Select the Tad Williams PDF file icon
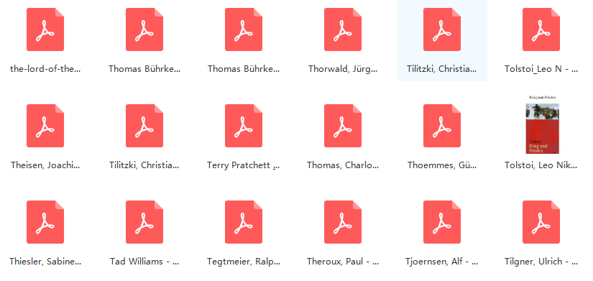This screenshot has height=281, width=593. 144,222
